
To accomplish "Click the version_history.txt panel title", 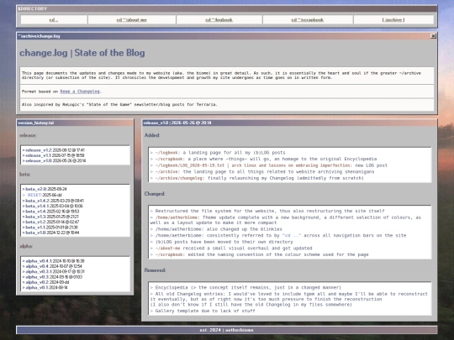I will [x=36, y=123].
